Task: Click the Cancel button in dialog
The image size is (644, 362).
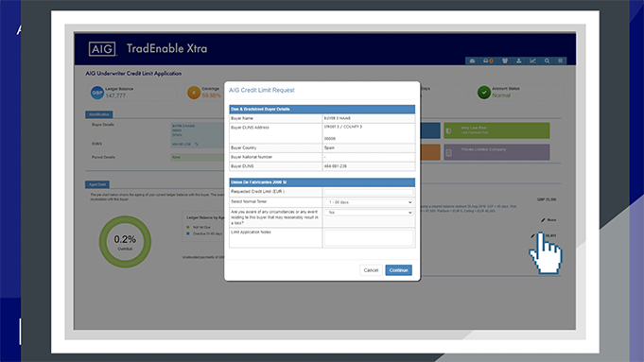Action: pos(371,270)
